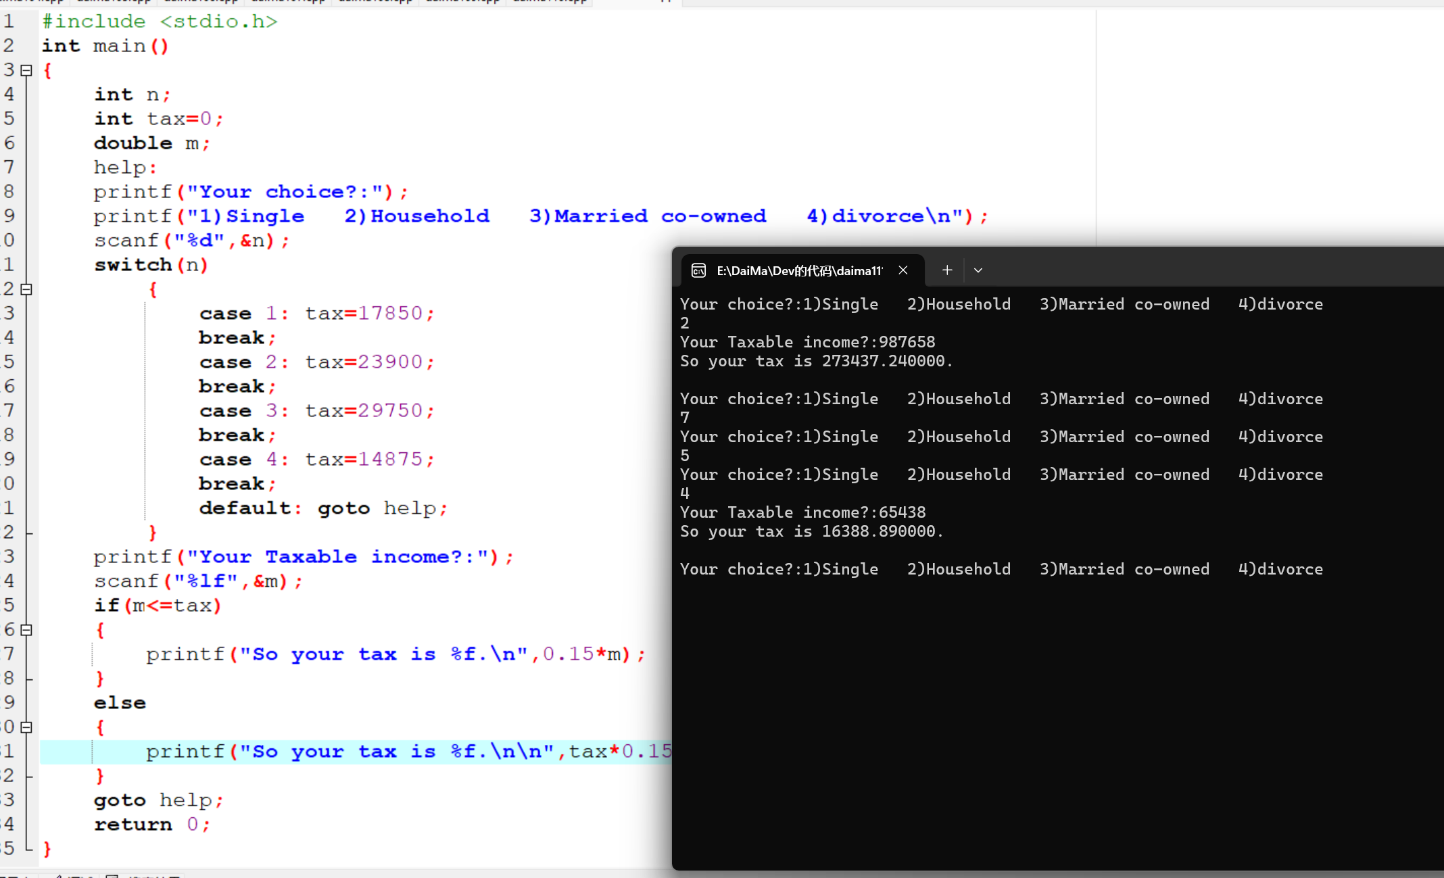Place cursor on 'double m;' line
The width and height of the screenshot is (1444, 878).
151,143
